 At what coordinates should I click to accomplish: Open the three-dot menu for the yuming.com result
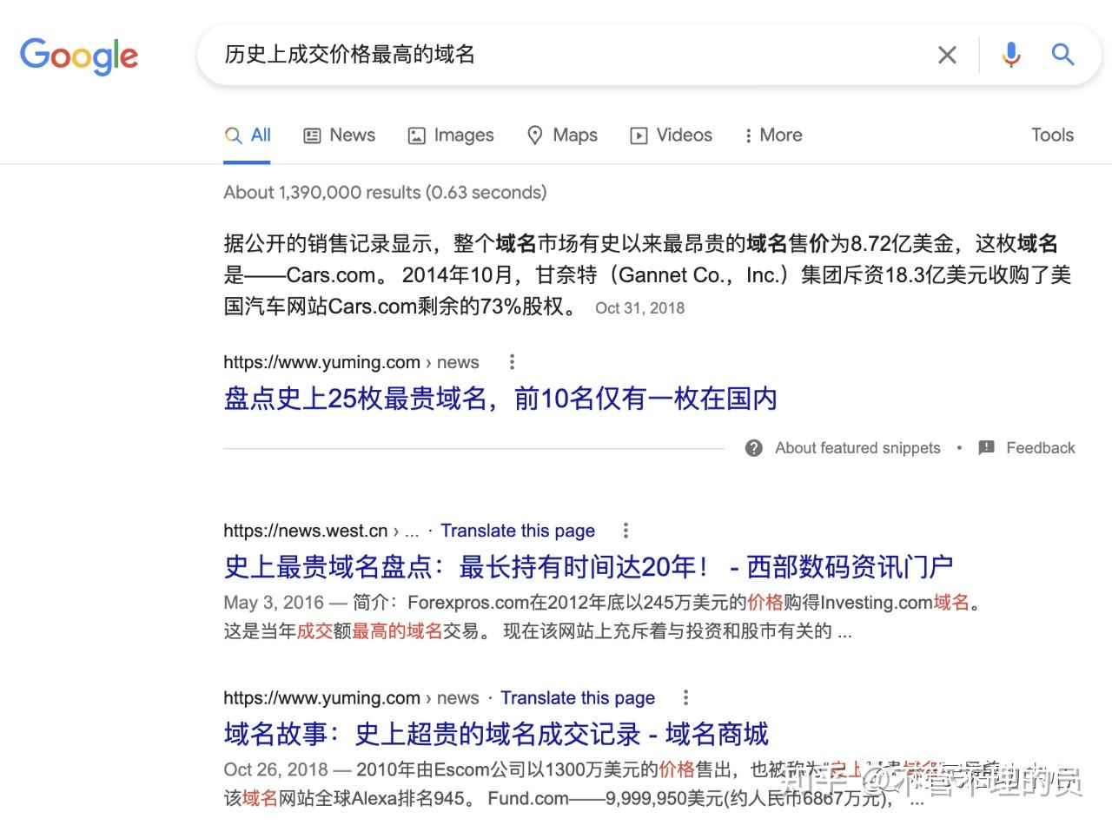(685, 697)
